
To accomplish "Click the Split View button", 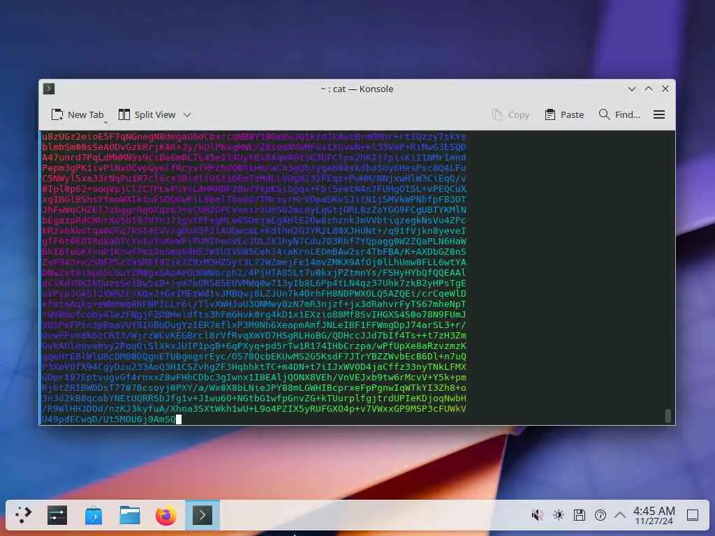I will point(147,115).
